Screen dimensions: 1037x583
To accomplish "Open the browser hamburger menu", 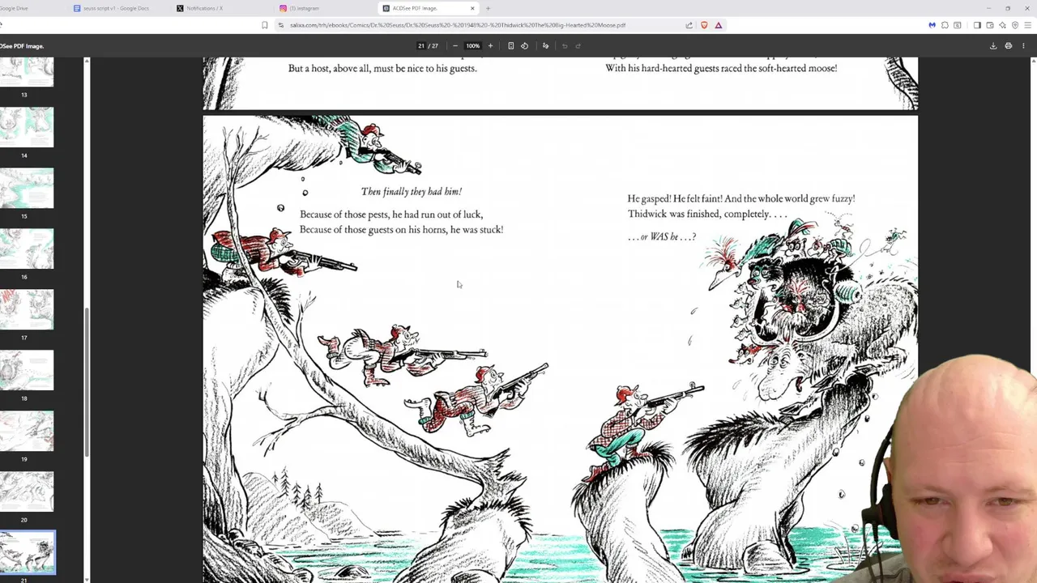I will [x=1027, y=25].
